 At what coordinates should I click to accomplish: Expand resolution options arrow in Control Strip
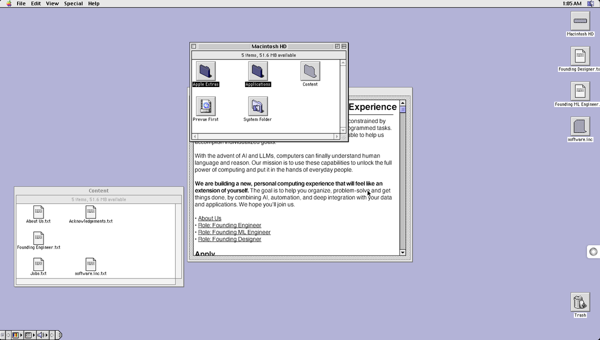tap(33, 335)
